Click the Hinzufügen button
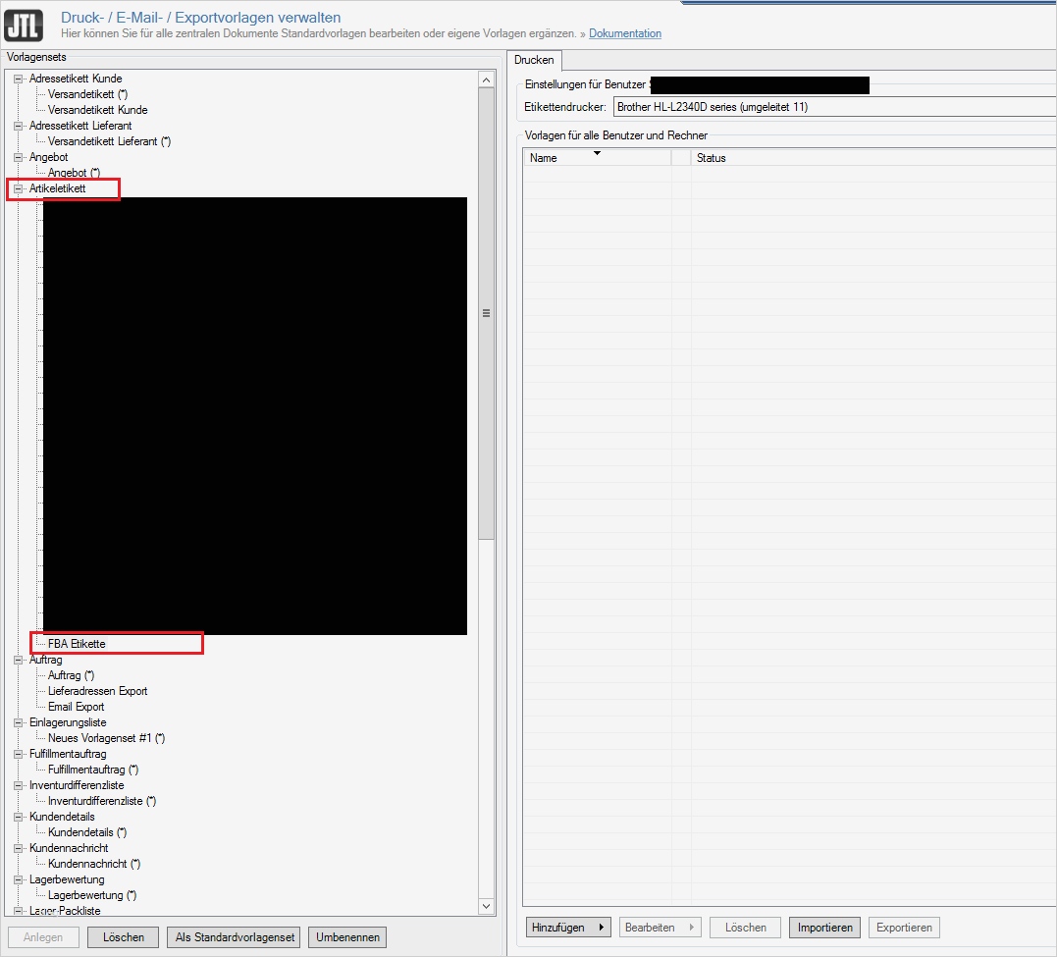 [x=567, y=928]
